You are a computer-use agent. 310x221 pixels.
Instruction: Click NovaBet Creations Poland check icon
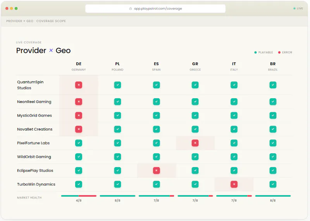pyautogui.click(x=117, y=129)
